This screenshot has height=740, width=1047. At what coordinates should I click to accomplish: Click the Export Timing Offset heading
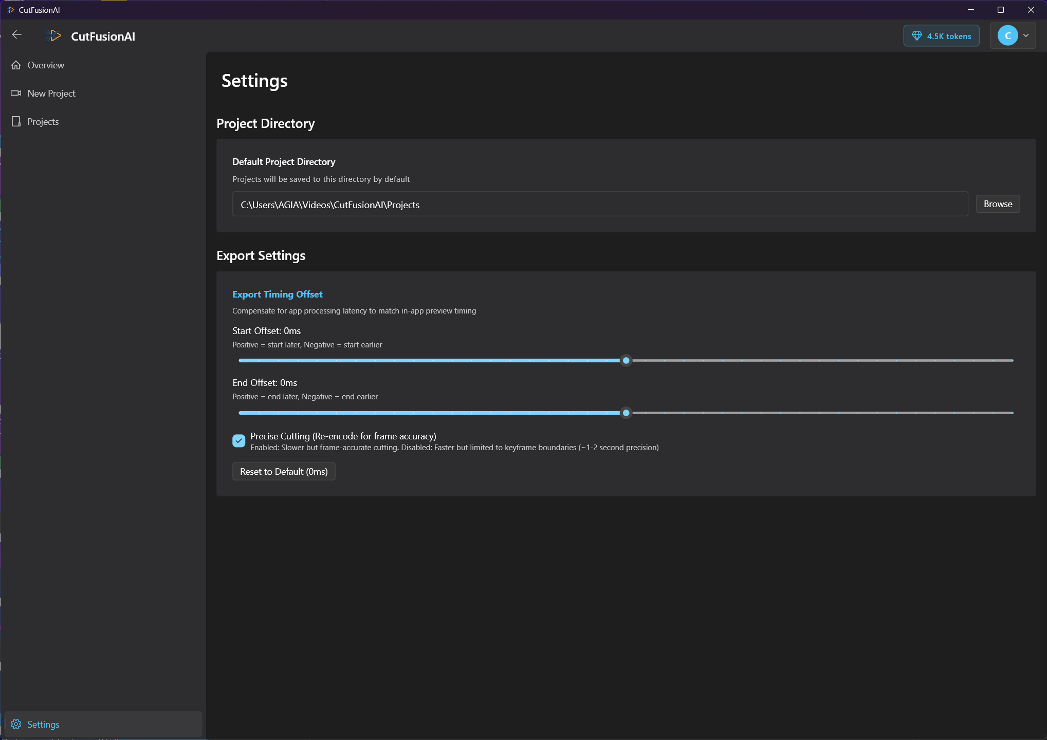click(277, 294)
